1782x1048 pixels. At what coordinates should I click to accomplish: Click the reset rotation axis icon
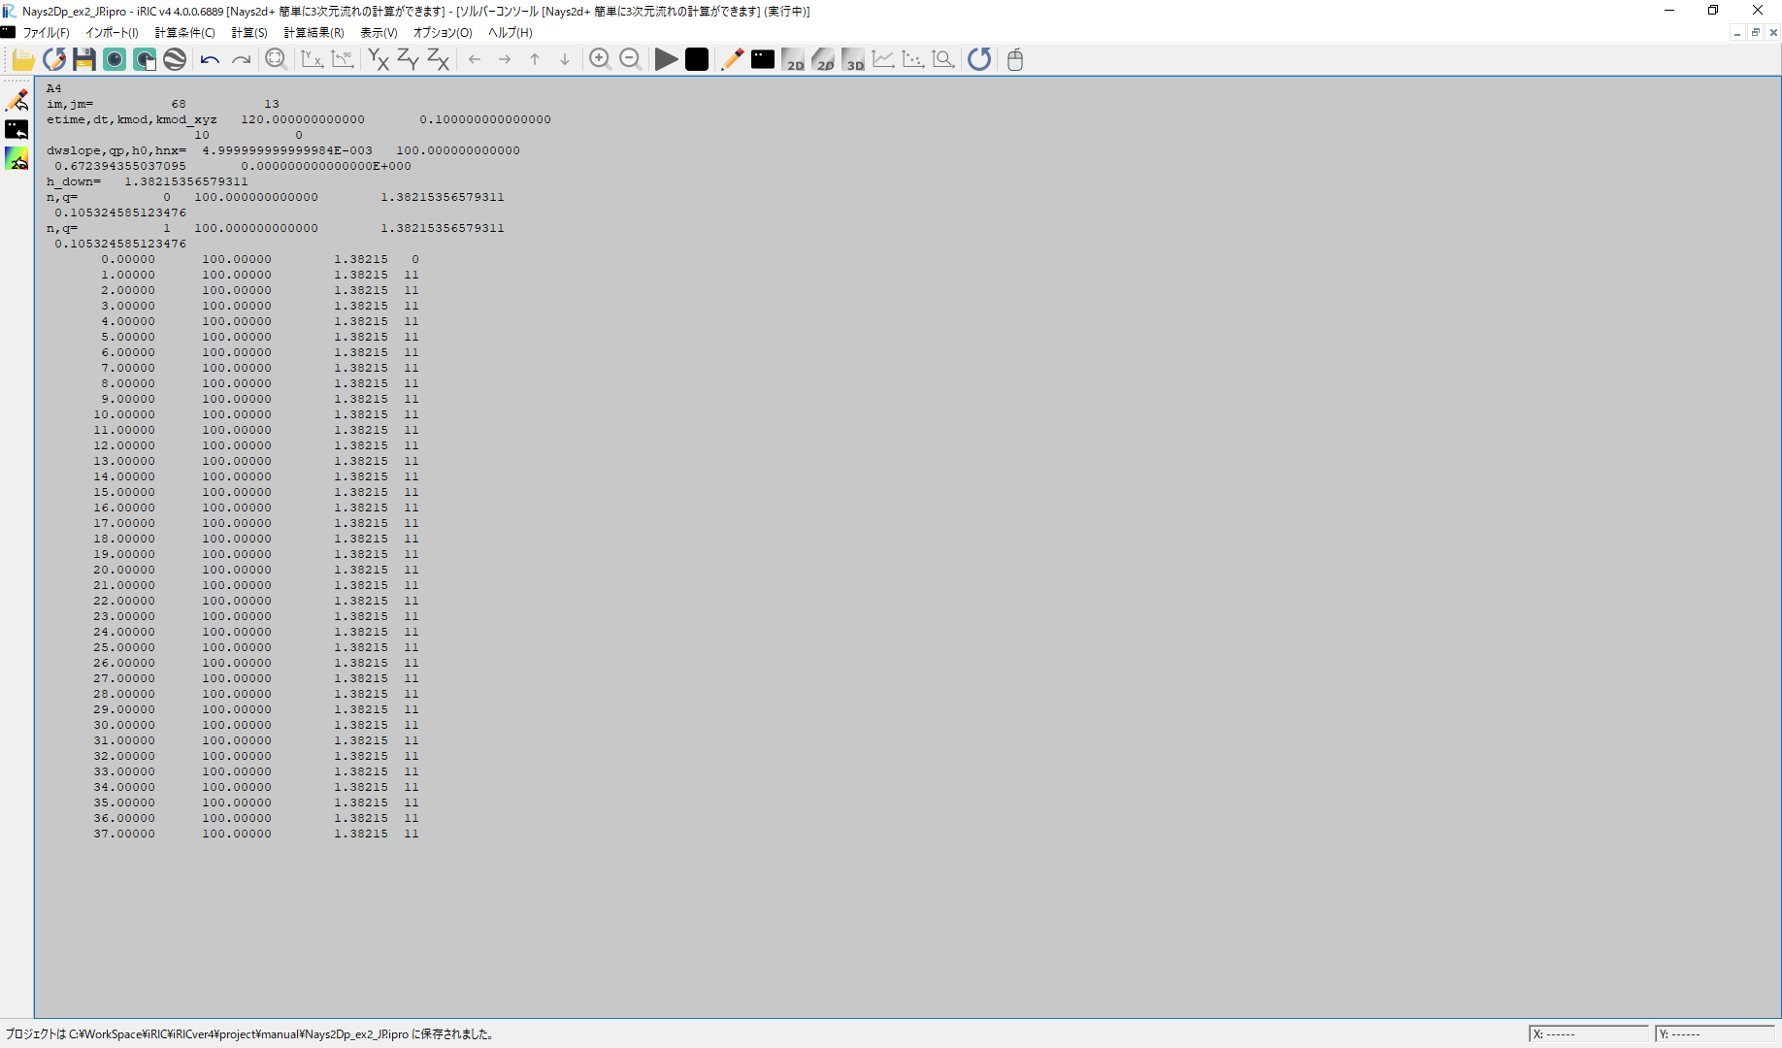point(312,60)
